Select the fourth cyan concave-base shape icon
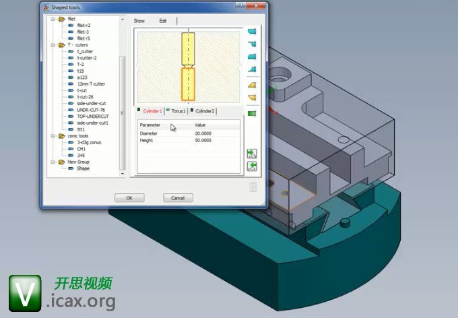Image resolution: width=458 pixels, height=318 pixels. 252,69
